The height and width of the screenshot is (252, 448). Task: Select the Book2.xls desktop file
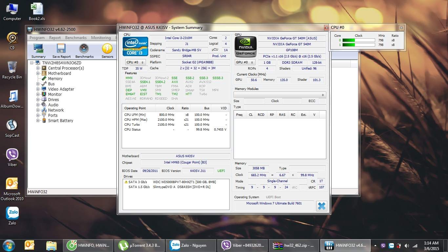[37, 12]
